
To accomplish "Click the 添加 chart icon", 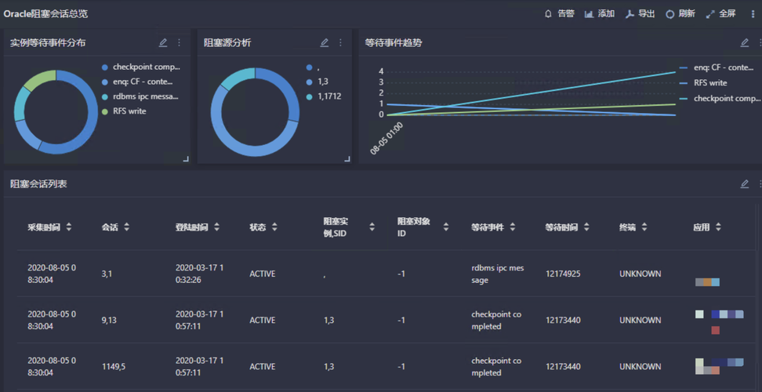I will 589,13.
